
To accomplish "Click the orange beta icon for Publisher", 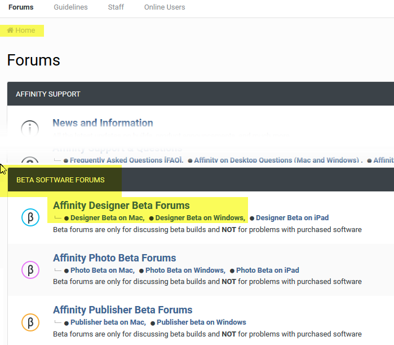I will pyautogui.click(x=30, y=322).
